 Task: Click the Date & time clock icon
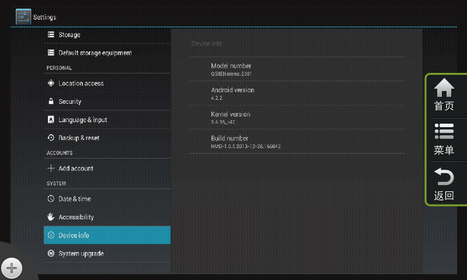click(x=51, y=199)
